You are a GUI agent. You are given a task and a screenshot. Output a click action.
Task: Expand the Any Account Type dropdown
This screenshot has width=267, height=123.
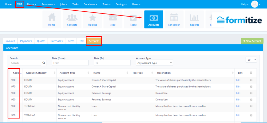pos(154,63)
